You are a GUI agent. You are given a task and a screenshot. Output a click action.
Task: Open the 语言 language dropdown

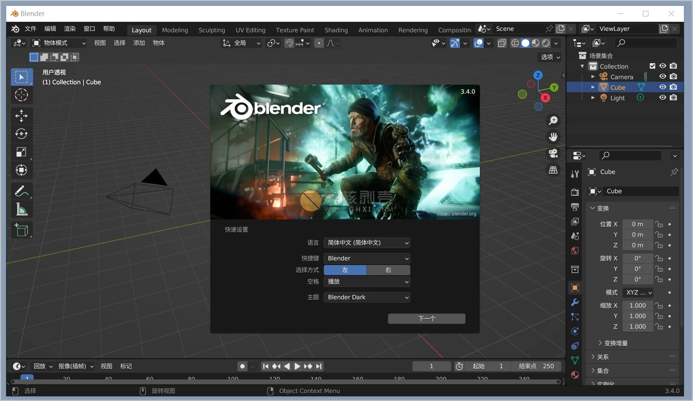pyautogui.click(x=367, y=243)
